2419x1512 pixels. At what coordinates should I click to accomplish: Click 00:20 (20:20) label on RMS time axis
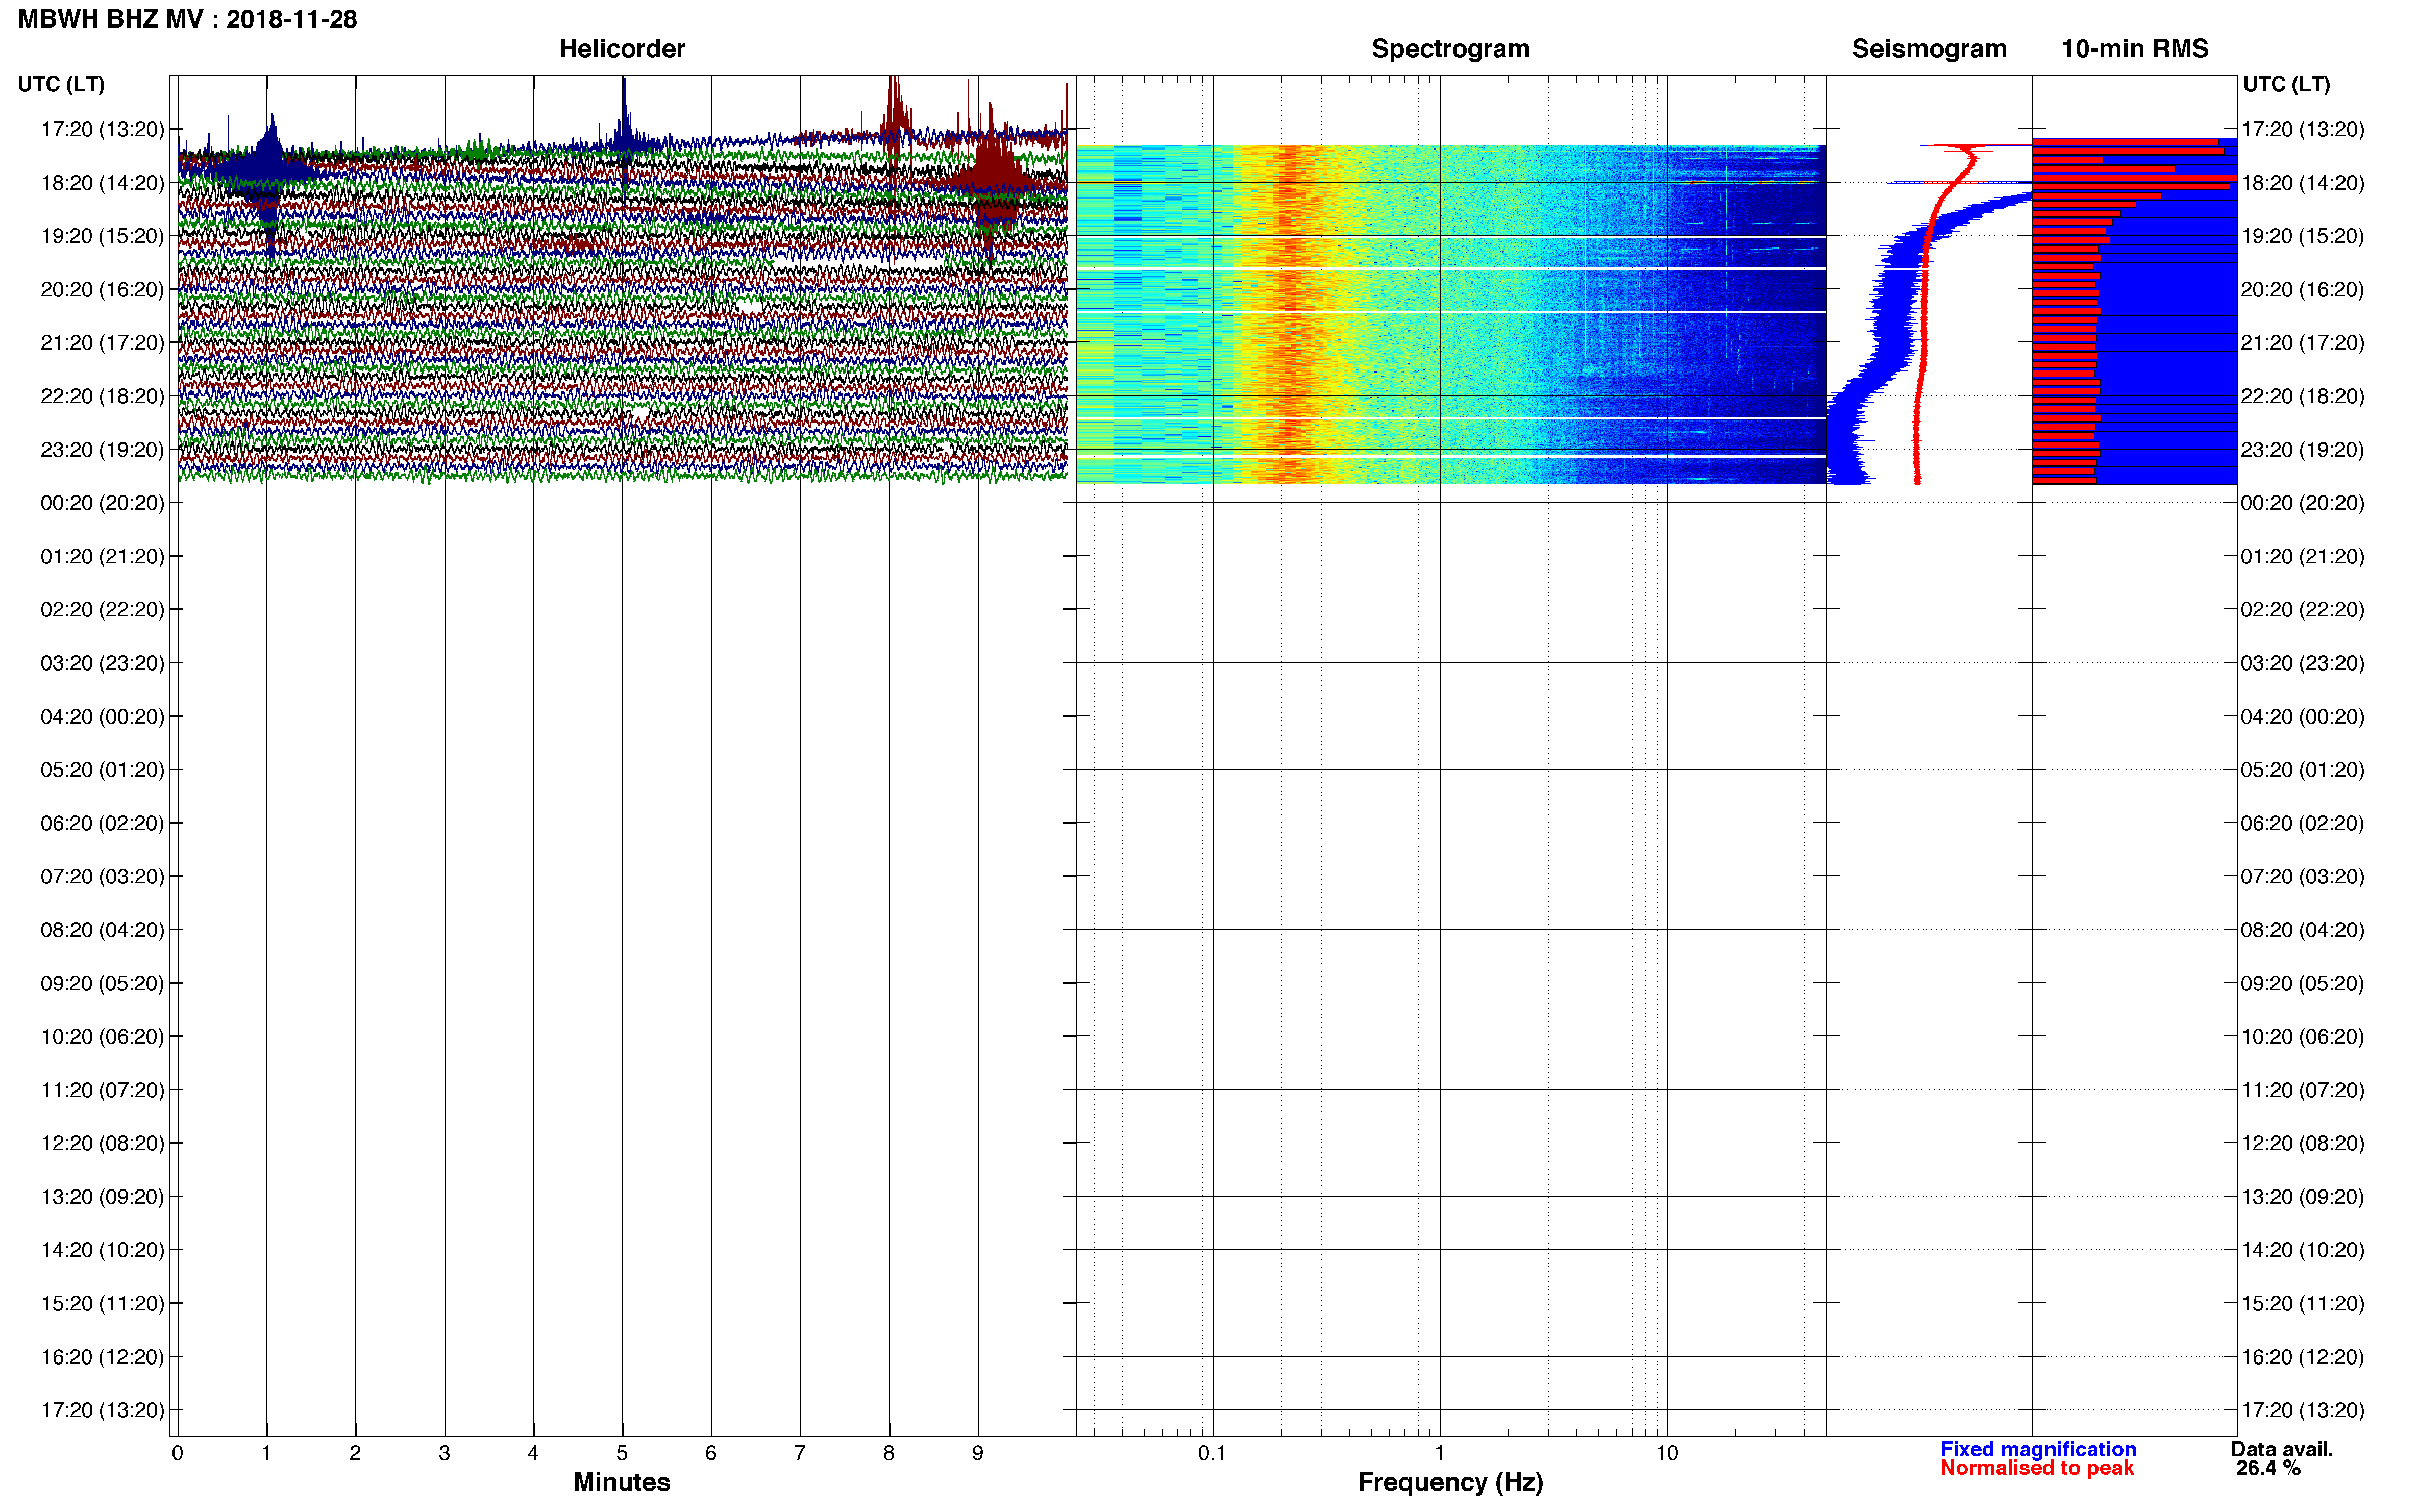coord(2303,503)
